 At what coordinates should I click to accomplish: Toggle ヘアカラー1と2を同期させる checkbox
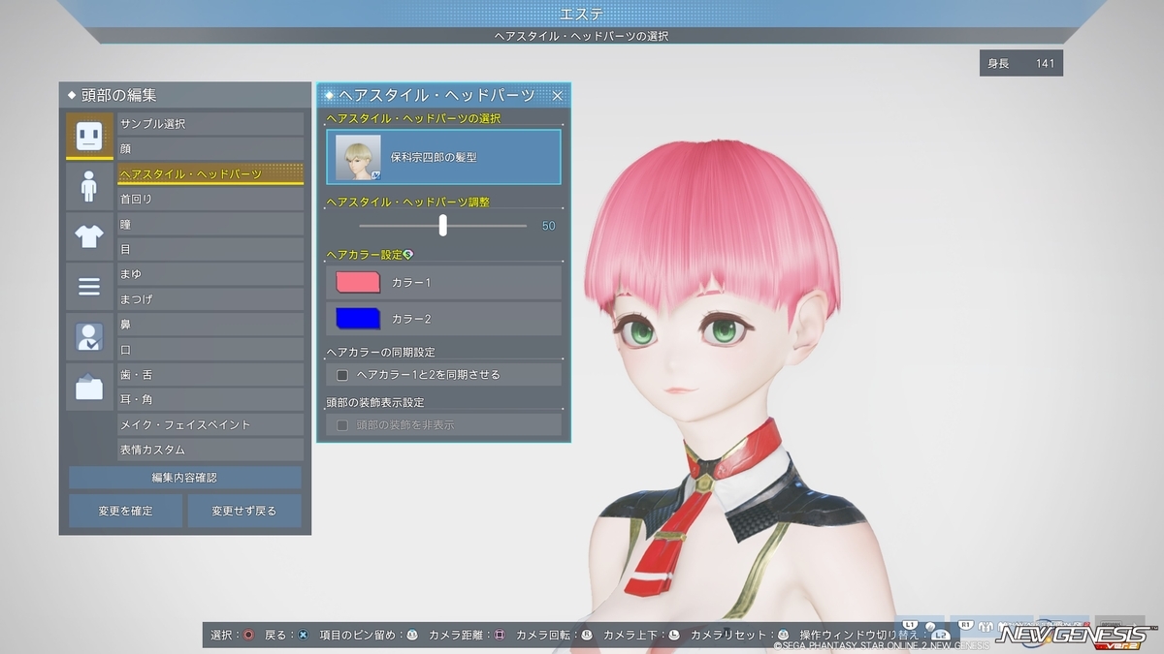(x=342, y=374)
